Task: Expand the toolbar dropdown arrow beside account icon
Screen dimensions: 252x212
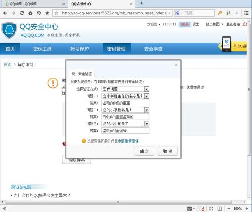Action: coord(237,13)
